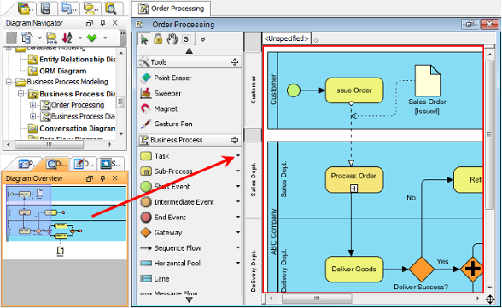Switch to the Order Processing diagram tab

click(172, 9)
